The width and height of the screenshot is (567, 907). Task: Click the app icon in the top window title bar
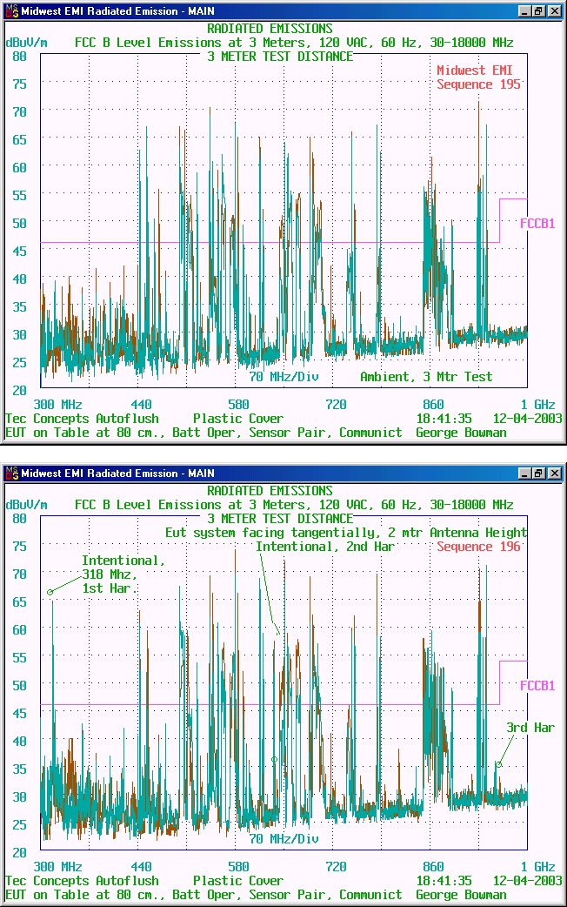(10, 11)
